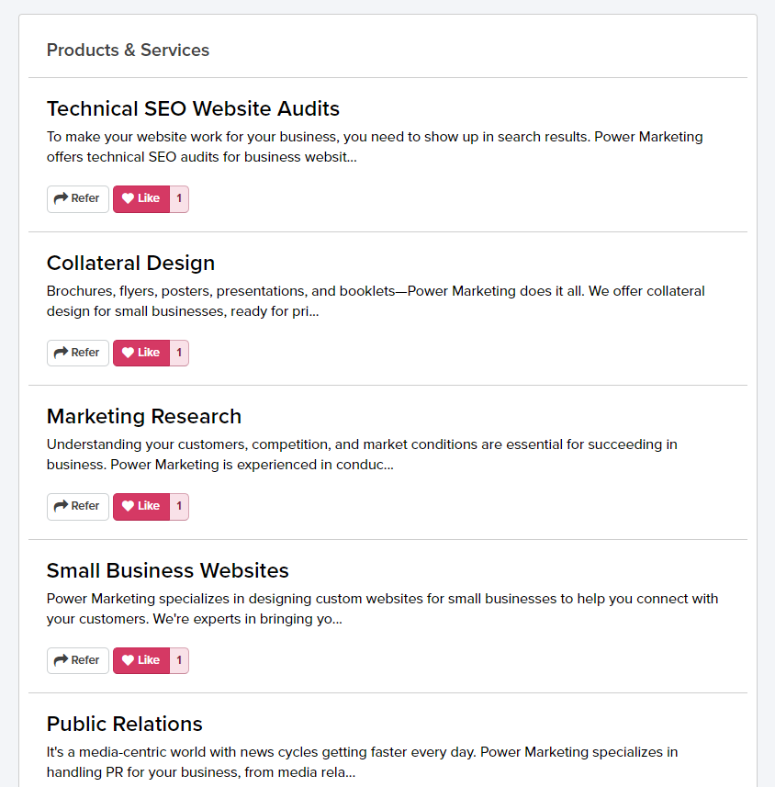Click the Like button on Small Business Websites
This screenshot has height=787, width=775.
tap(140, 660)
